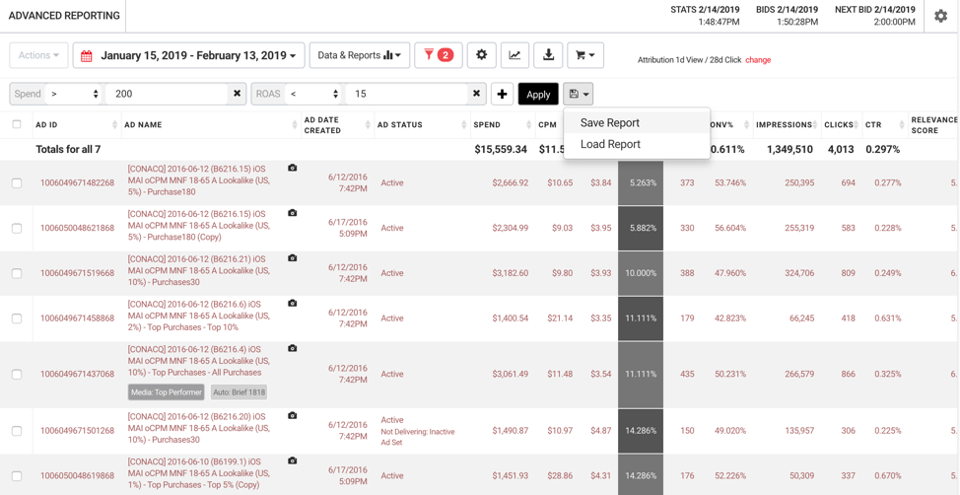Check the row for ad 1006050048621868
Image resolution: width=960 pixels, height=495 pixels.
pyautogui.click(x=17, y=229)
